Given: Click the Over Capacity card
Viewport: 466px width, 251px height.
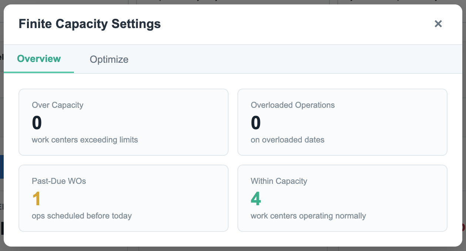Looking at the screenshot, I should click(x=124, y=122).
